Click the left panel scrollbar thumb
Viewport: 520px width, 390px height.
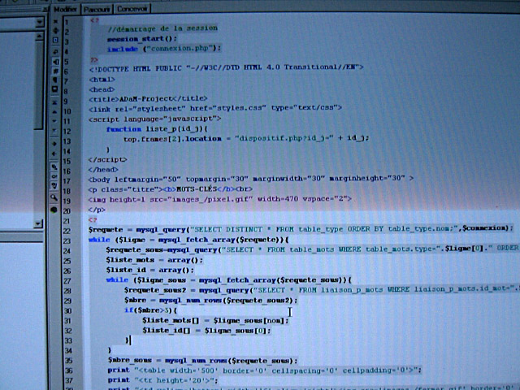point(39,84)
